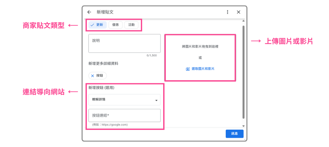Click the dropdown arrow in 新增按鈕 field
329x147 pixels.
tap(156, 100)
